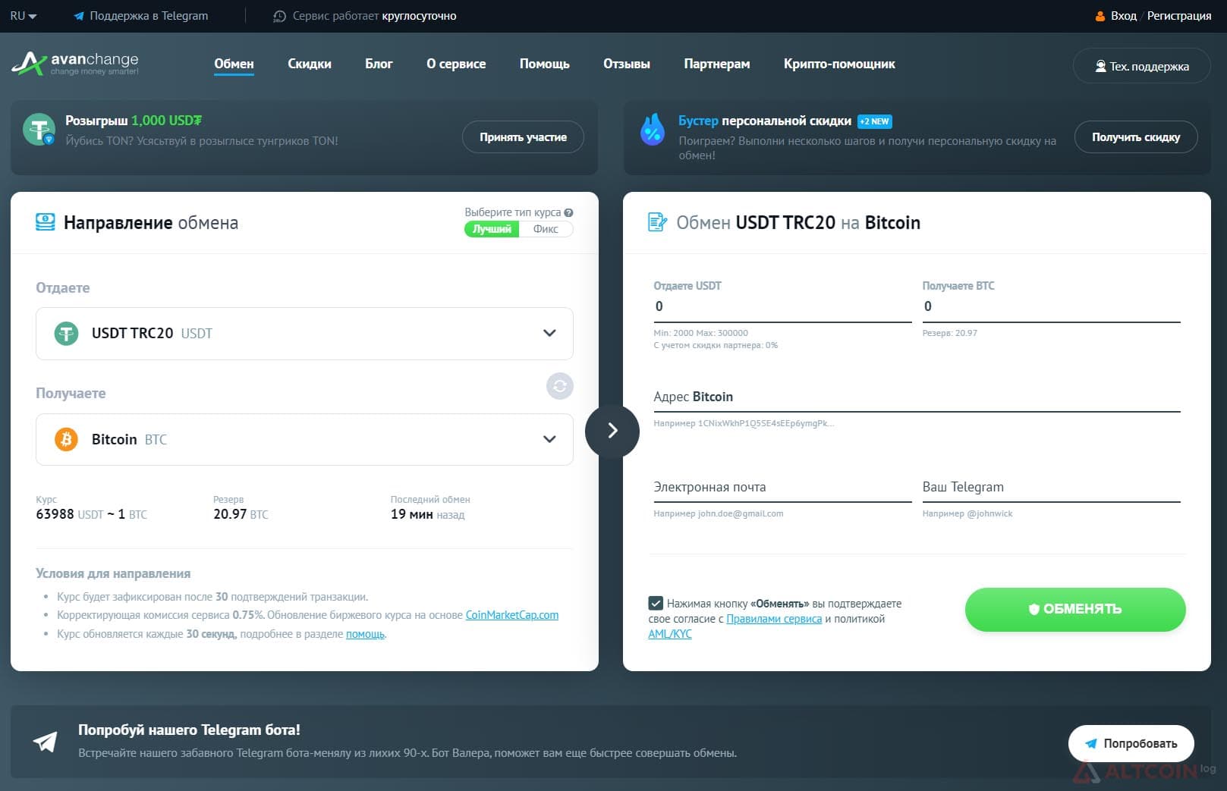Click the user icon next to Вход
Screen dimensions: 1227x791
[x=1100, y=16]
